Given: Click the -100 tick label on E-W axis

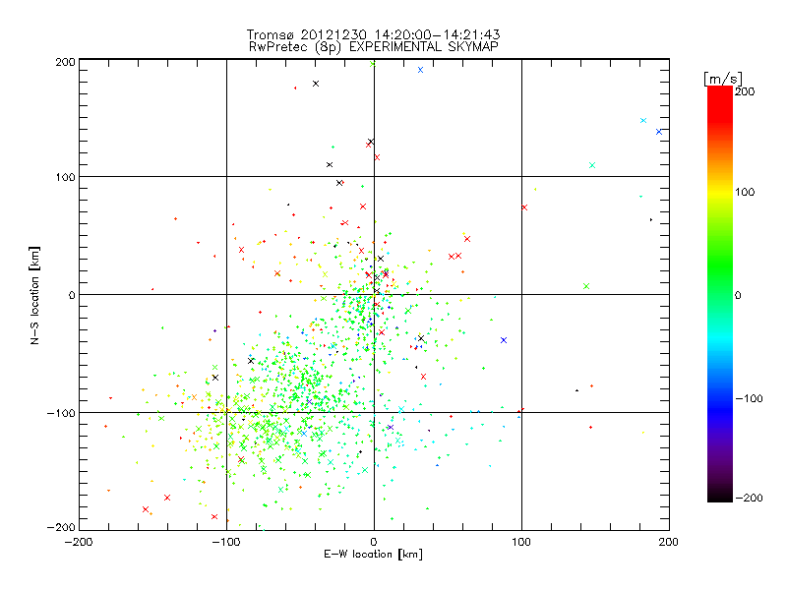Looking at the screenshot, I should 226,542.
